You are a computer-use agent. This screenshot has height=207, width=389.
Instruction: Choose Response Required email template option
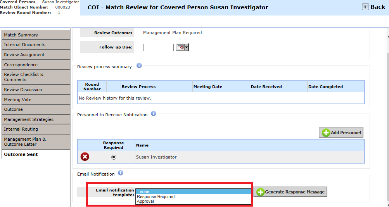click(x=194, y=197)
